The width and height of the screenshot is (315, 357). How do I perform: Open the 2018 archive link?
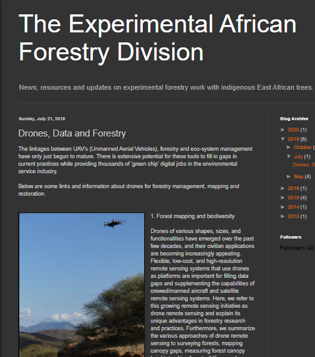[293, 188]
